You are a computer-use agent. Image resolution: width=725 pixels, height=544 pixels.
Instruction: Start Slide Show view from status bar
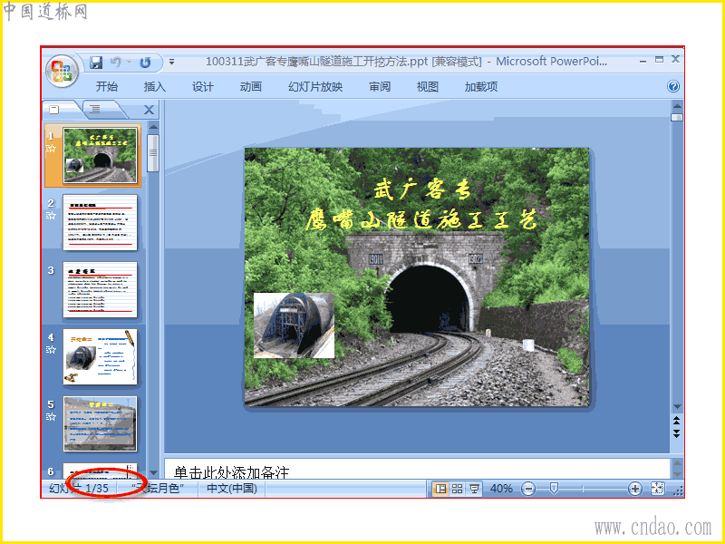coord(474,489)
